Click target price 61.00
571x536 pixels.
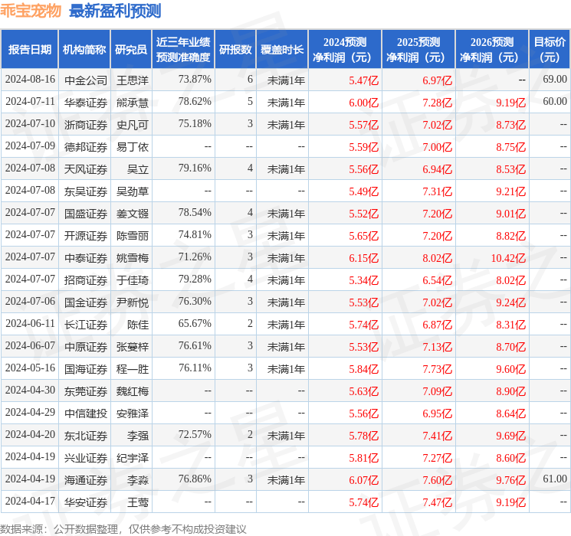(x=555, y=479)
